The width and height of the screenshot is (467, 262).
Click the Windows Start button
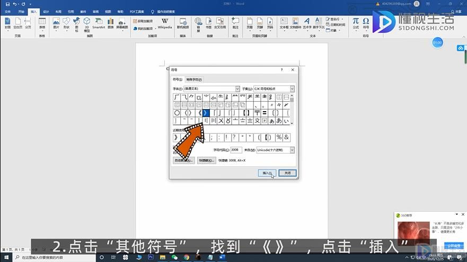click(x=6, y=257)
